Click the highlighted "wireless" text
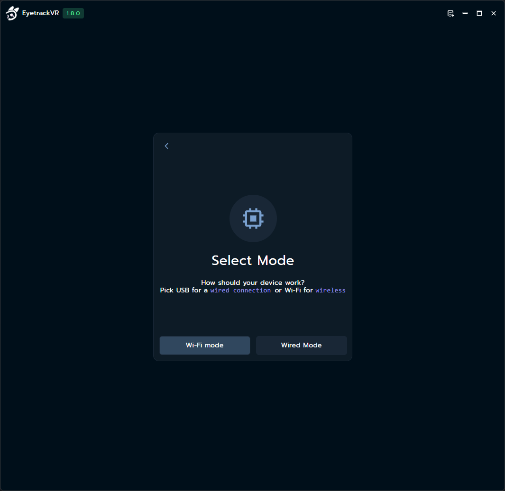 [x=330, y=291]
